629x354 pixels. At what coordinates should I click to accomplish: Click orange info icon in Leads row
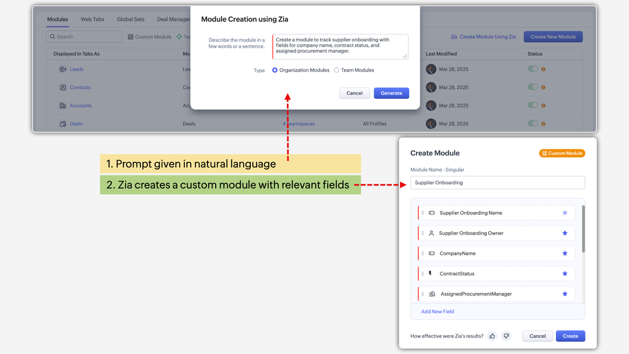point(543,69)
